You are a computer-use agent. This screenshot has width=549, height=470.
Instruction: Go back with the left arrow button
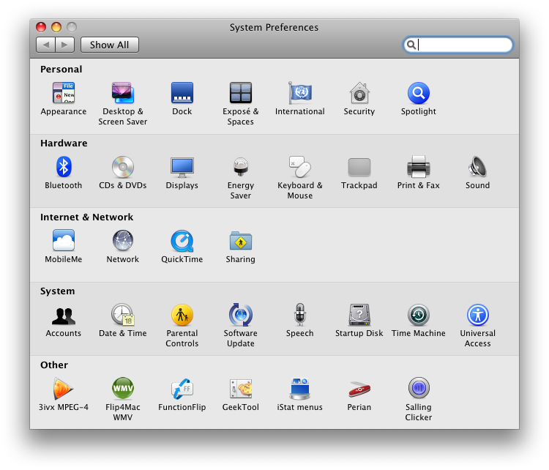(46, 45)
